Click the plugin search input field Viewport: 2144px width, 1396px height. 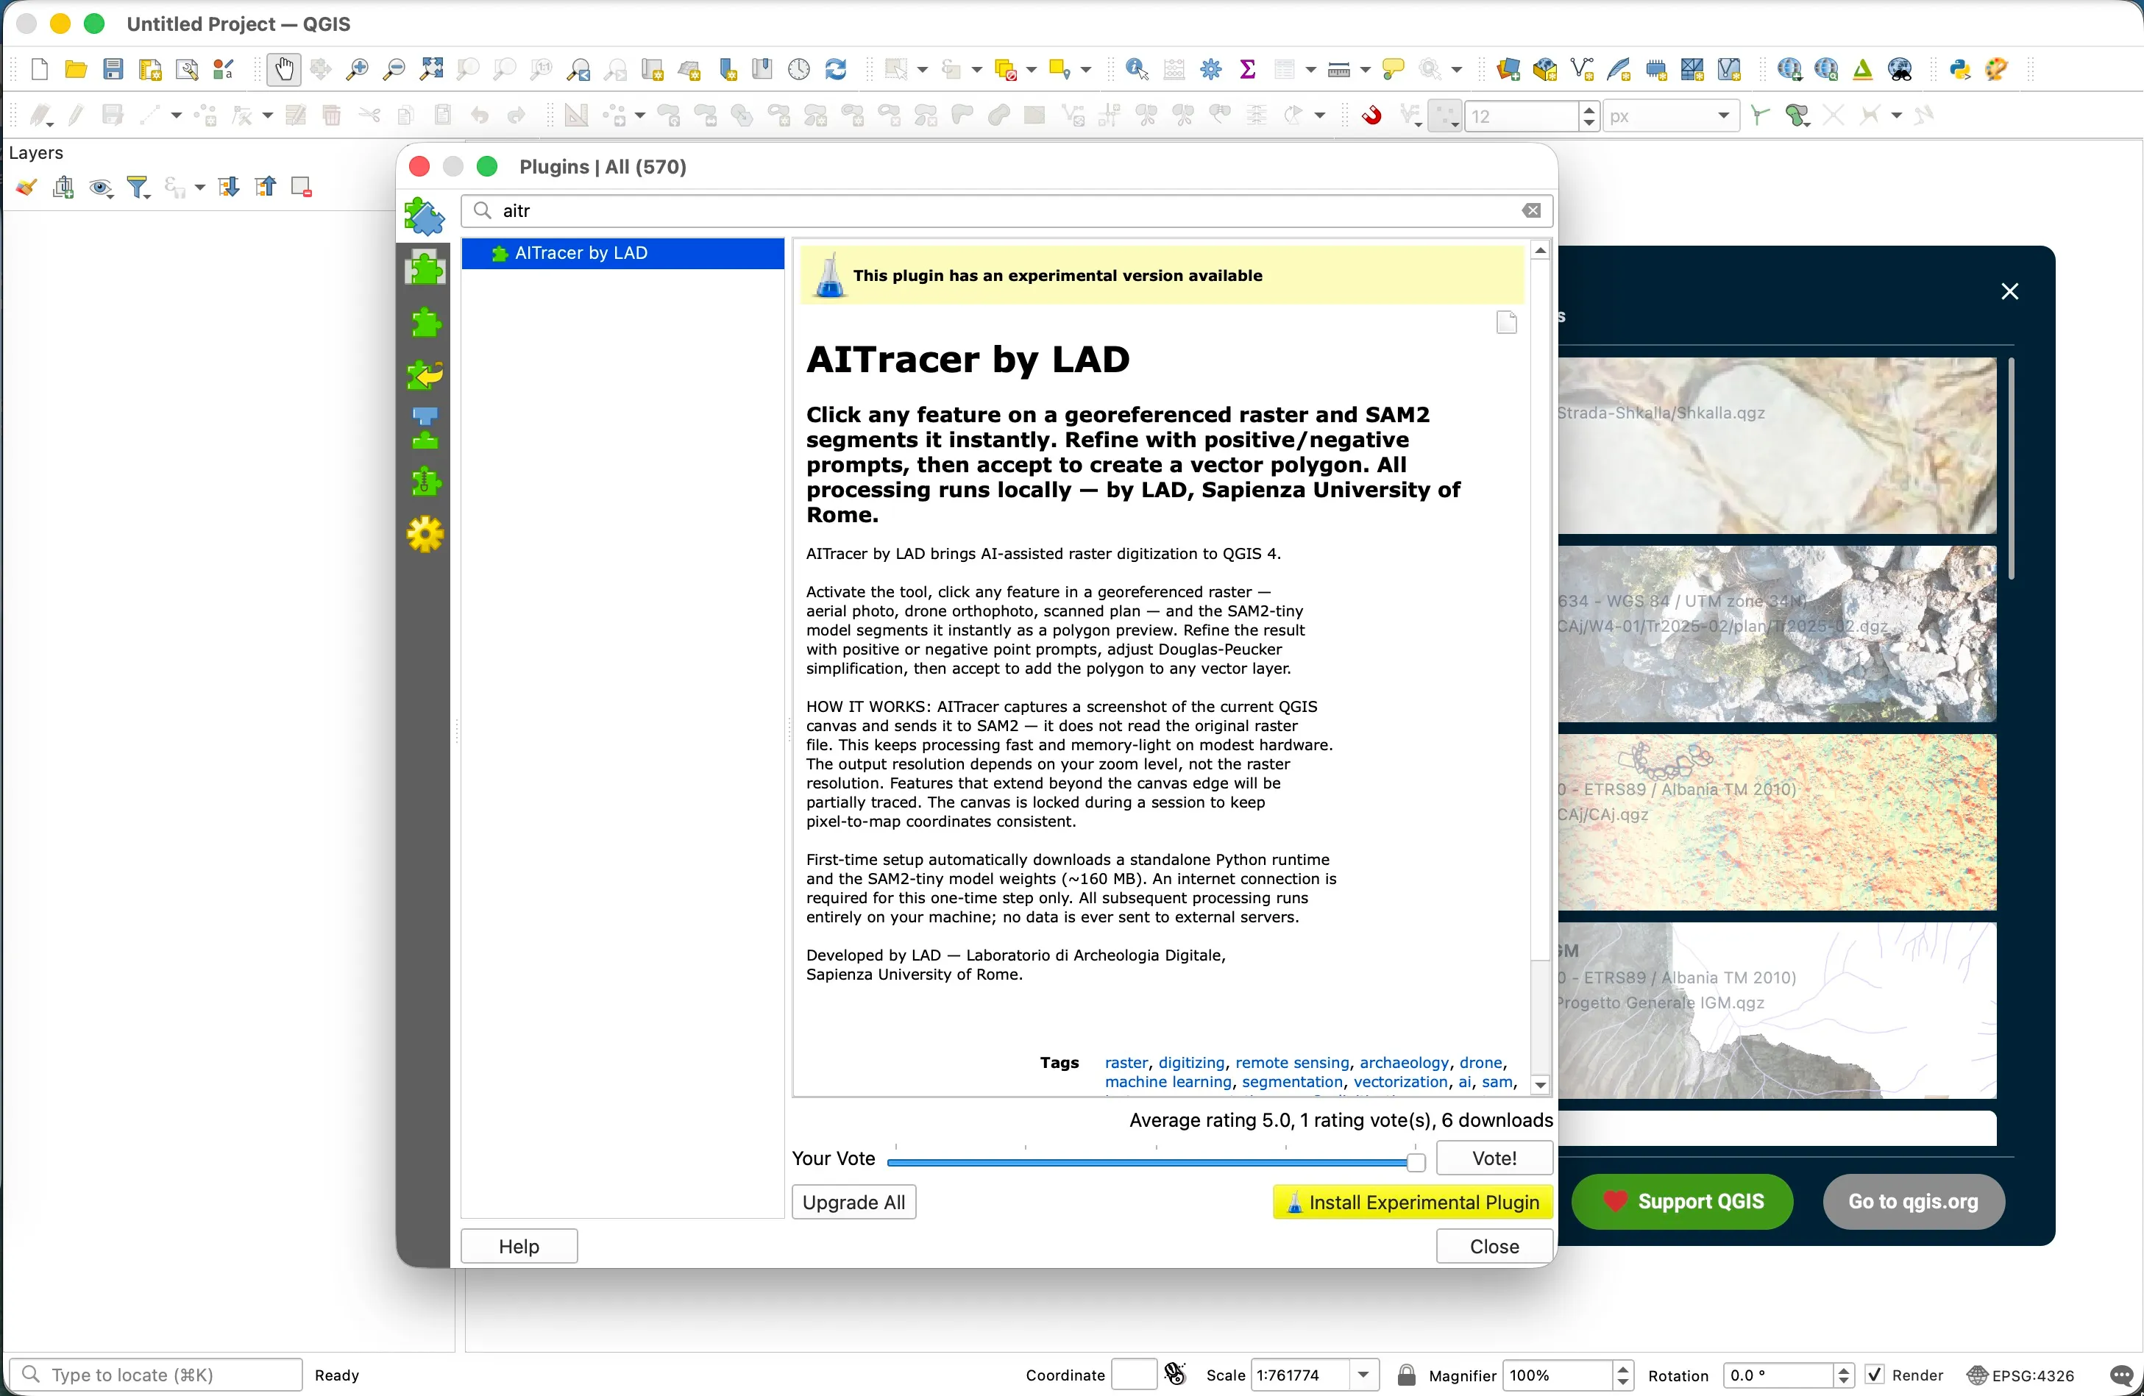point(1007,211)
